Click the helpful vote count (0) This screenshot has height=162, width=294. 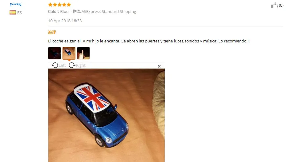pos(281,6)
